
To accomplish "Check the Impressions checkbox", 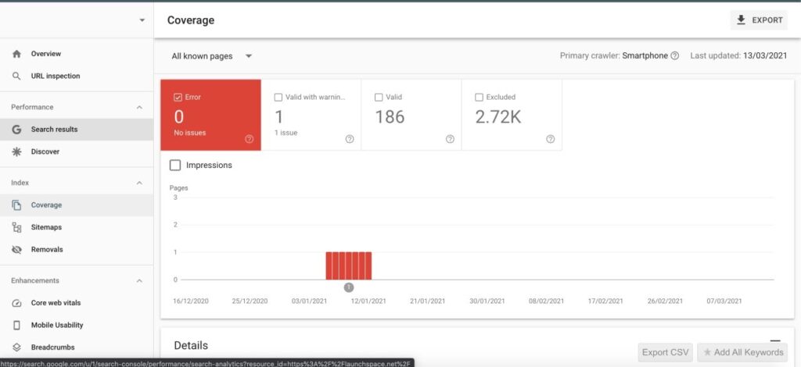I will tap(175, 166).
